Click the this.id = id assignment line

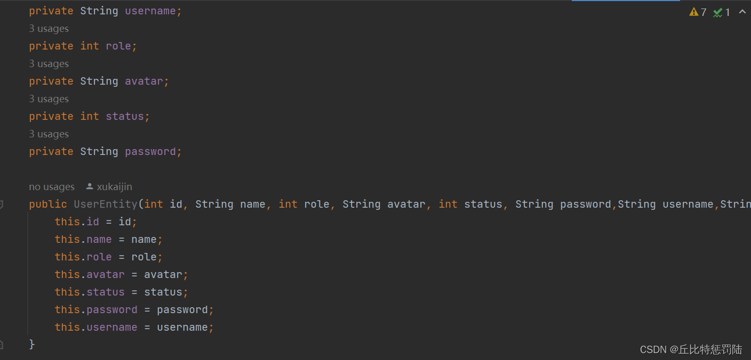pyautogui.click(x=96, y=222)
